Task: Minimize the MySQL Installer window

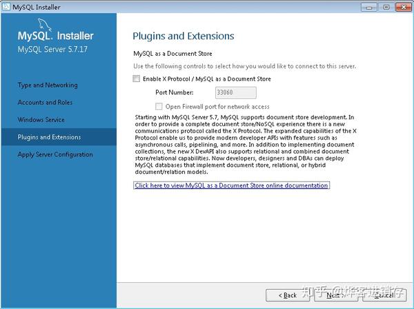Action: tap(369, 7)
